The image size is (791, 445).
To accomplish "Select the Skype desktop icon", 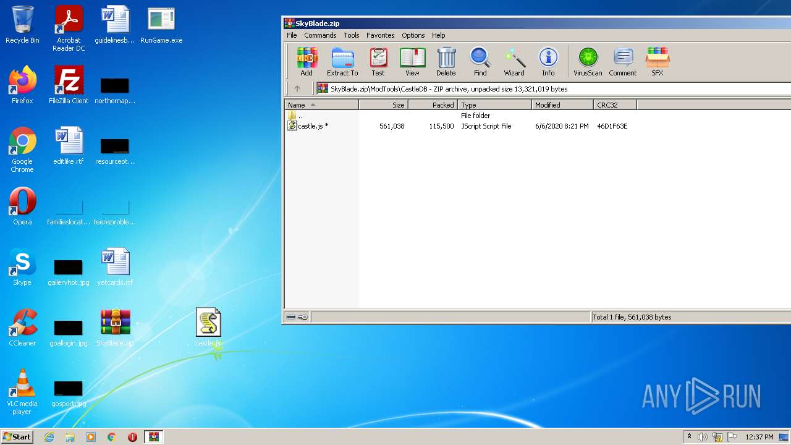I will point(22,267).
